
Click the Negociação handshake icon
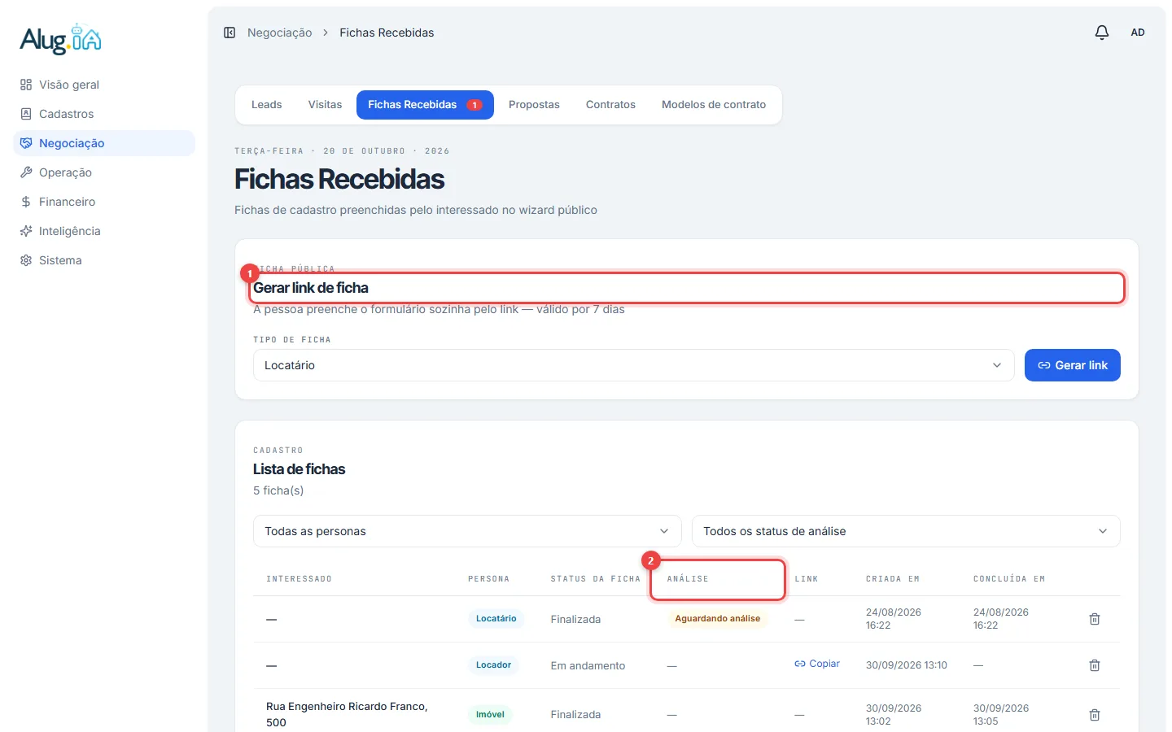pos(26,143)
